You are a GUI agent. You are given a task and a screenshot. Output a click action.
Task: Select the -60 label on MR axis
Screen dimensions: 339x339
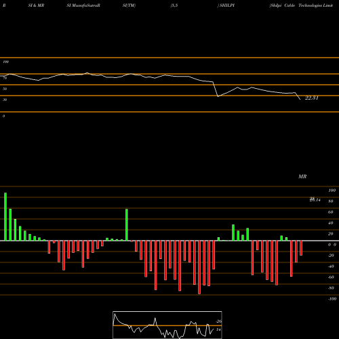pos(331,277)
